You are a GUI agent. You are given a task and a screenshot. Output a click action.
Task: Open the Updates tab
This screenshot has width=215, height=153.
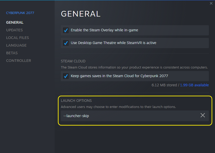(x=14, y=30)
